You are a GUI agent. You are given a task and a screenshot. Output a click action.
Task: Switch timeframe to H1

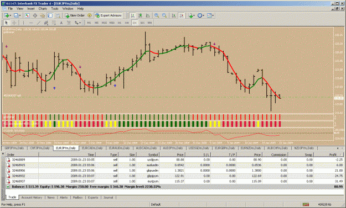pos(120,23)
